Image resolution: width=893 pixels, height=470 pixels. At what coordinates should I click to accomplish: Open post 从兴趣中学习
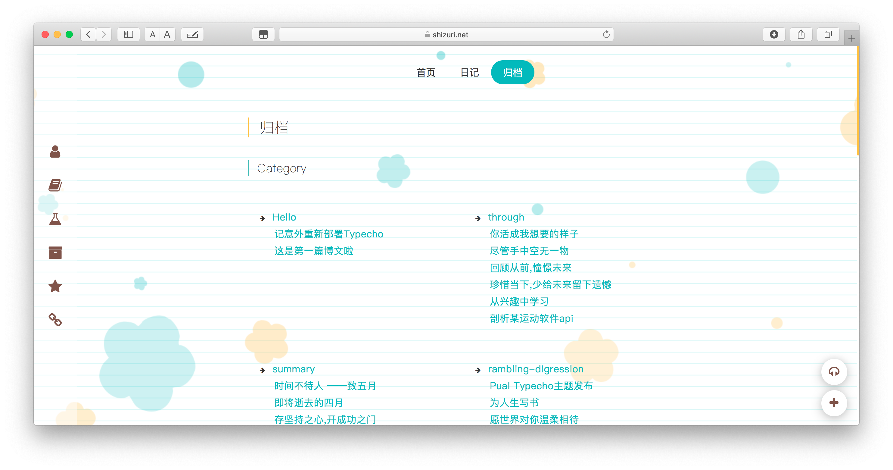pyautogui.click(x=519, y=301)
